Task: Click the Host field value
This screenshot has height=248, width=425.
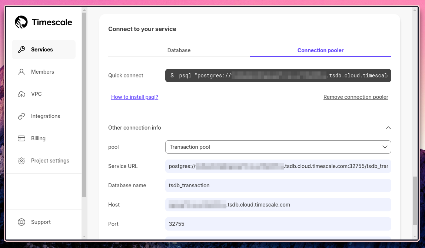Action: [278, 205]
